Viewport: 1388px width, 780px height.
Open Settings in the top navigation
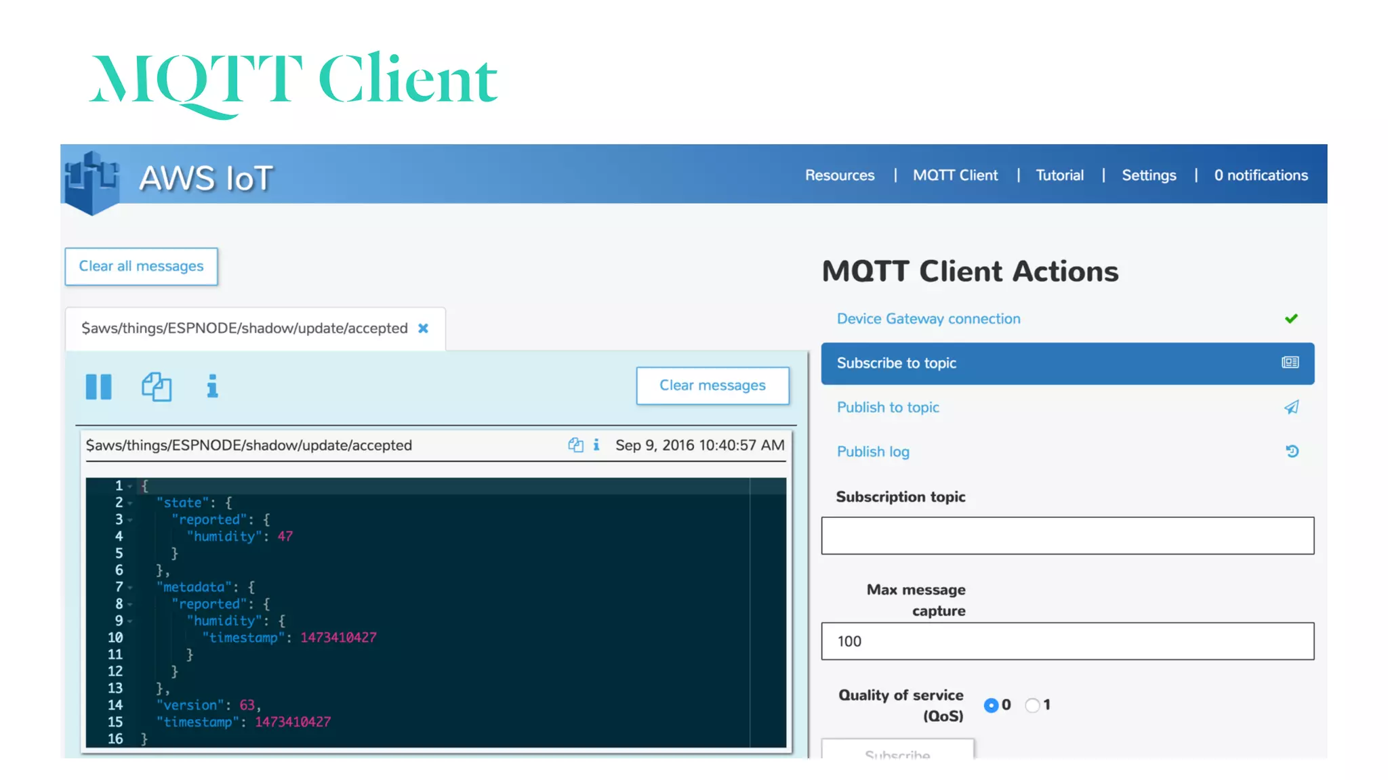coord(1149,175)
